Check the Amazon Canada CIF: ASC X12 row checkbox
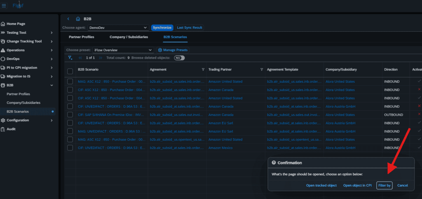This screenshot has width=422, height=199. click(x=70, y=90)
